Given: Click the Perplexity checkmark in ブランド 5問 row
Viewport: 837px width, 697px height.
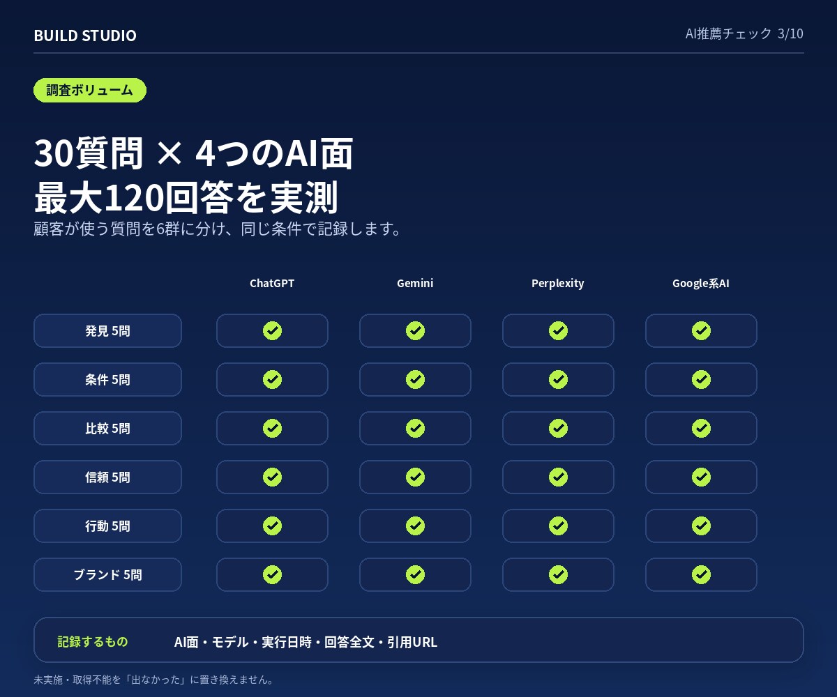Looking at the screenshot, I should point(558,574).
